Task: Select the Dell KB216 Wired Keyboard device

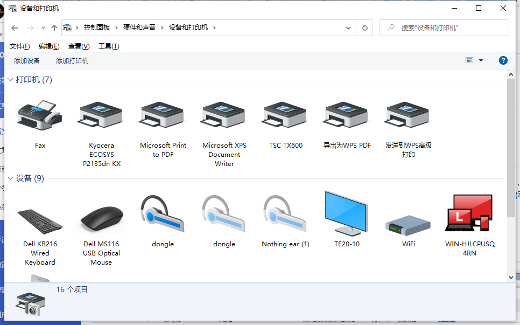Action: pos(40,222)
